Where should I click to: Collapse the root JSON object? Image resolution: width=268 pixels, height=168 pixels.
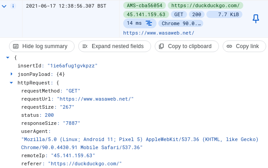pos(8,57)
